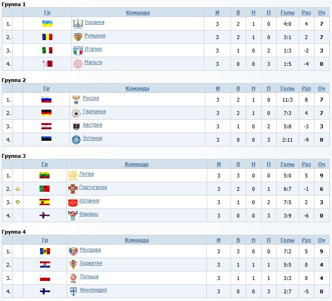Open the Австрия team link
Image resolution: width=332 pixels, height=301 pixels.
click(x=92, y=125)
